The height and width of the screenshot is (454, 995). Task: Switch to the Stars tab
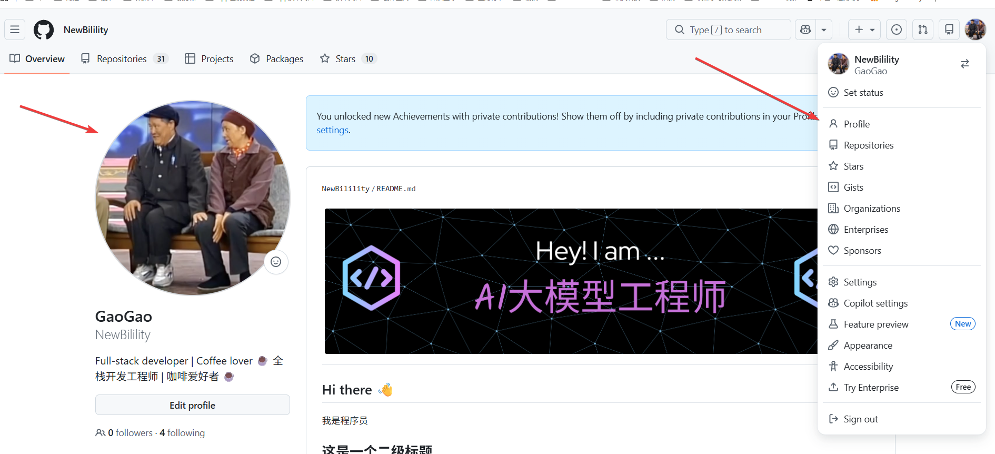tap(348, 58)
